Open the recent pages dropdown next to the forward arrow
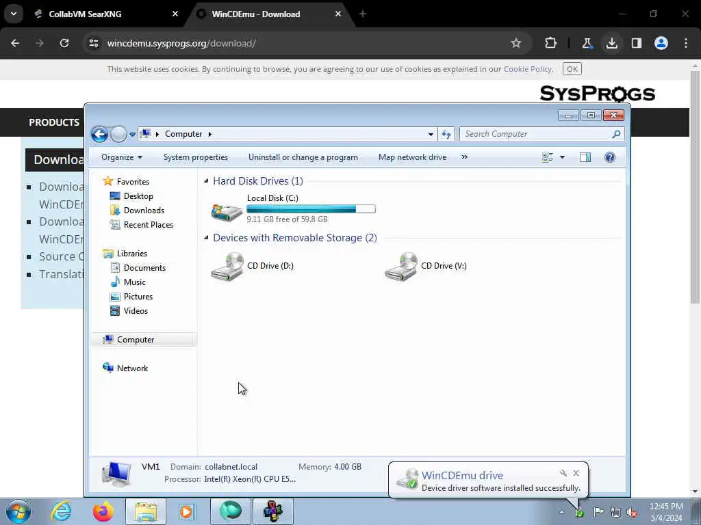The width and height of the screenshot is (701, 525). 132,135
